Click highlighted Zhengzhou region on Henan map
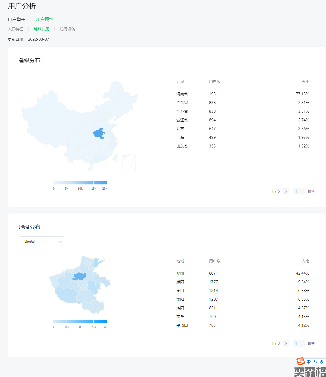Viewport: 326px width, 377px height. click(x=80, y=276)
